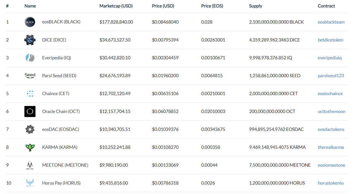
Task: Click the Horus Pay wings icon
Action: pos(30,183)
